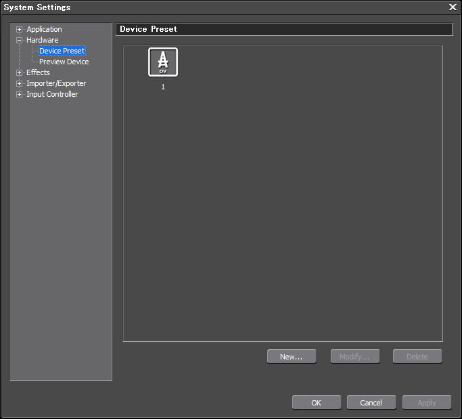
Task: Select Input Controller in the settings tree
Action: (x=52, y=94)
